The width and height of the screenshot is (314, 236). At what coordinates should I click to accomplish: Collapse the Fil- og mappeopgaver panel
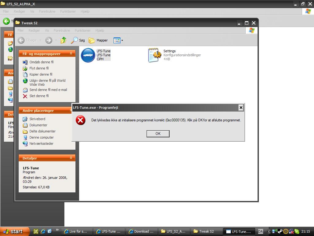71,53
